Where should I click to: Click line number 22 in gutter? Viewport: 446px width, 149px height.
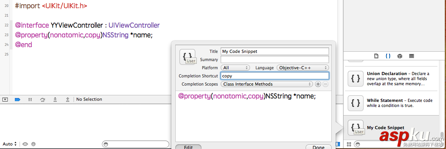click(x=7, y=25)
